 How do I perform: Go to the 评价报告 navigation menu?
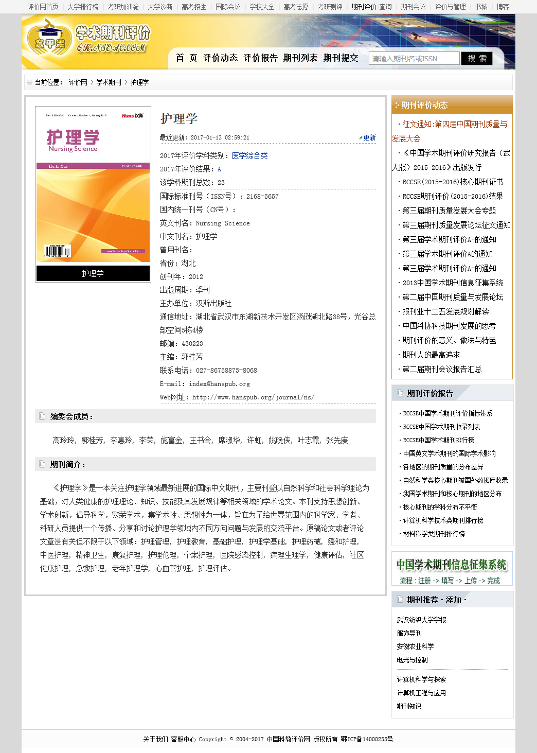260,58
